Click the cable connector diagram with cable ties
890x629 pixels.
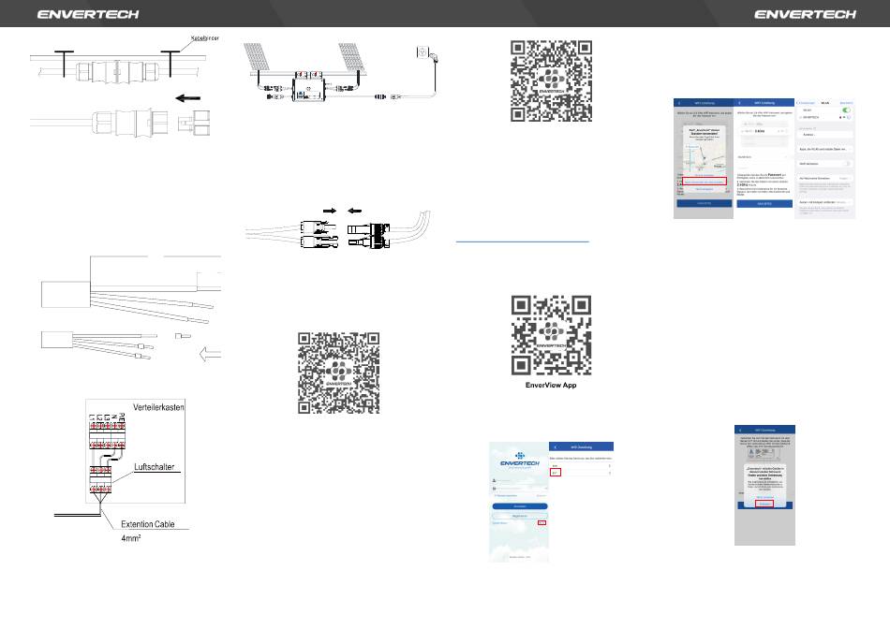[119, 71]
